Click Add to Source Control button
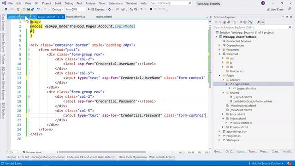The height and width of the screenshot is (166, 295). (x=266, y=163)
